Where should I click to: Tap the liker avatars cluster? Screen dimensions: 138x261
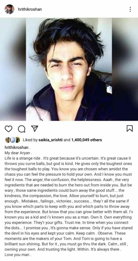tap(13, 140)
